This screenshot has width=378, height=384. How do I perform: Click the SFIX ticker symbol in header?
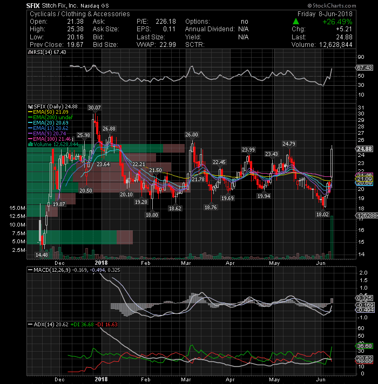[x=33, y=5]
